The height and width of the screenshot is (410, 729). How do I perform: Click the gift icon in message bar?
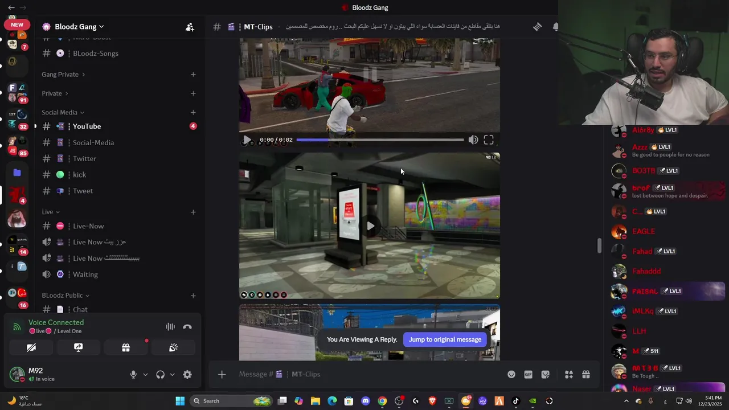pos(585,374)
